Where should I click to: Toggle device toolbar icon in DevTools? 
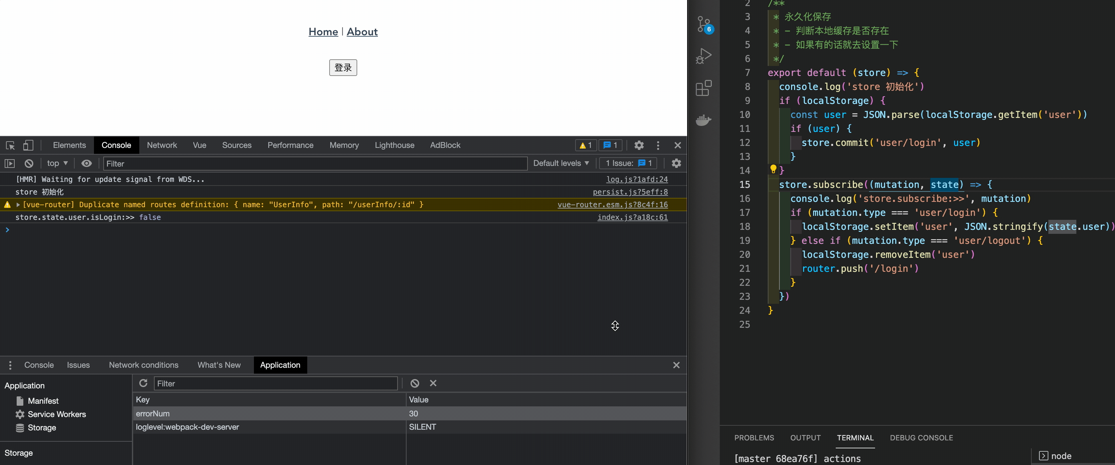click(28, 145)
